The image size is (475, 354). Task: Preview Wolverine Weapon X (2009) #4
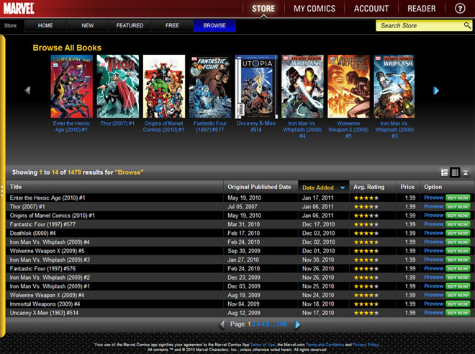434,295
